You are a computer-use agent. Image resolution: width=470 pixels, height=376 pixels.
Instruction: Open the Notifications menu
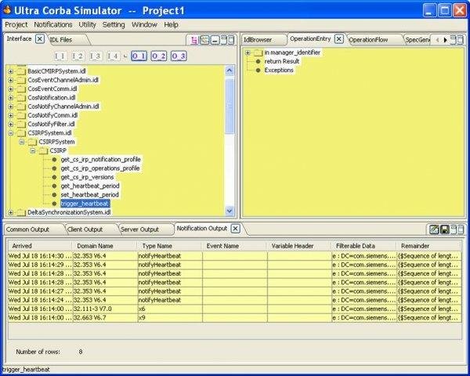click(x=53, y=24)
